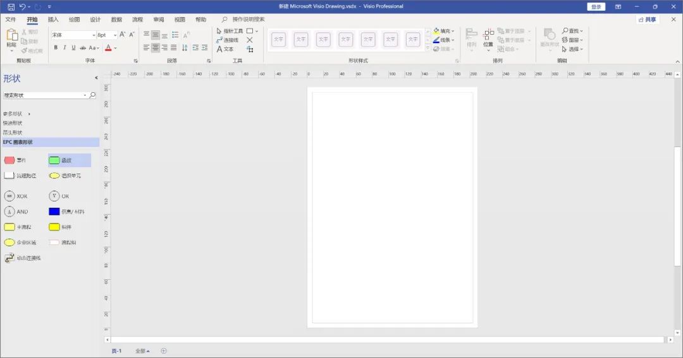
Task: Apply the red font color A
Action: point(109,48)
